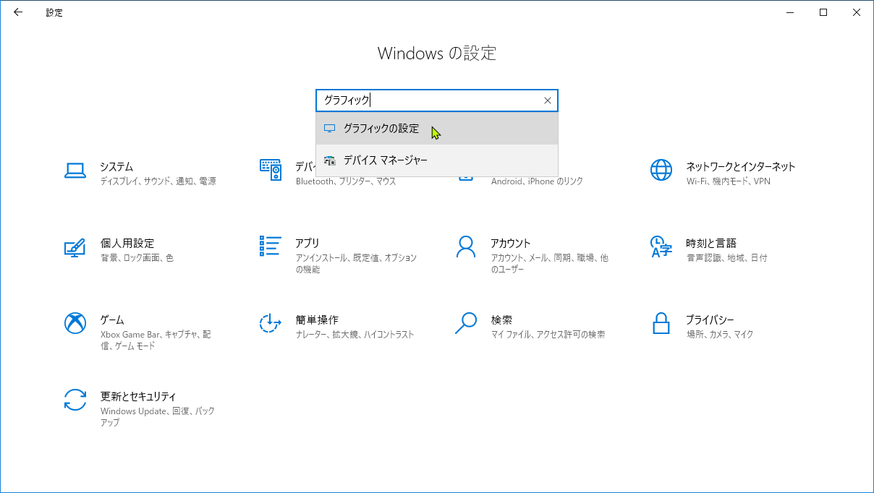Viewport: 874px width, 493px height.
Task: Click the back arrow in title bar
Action: (x=18, y=12)
